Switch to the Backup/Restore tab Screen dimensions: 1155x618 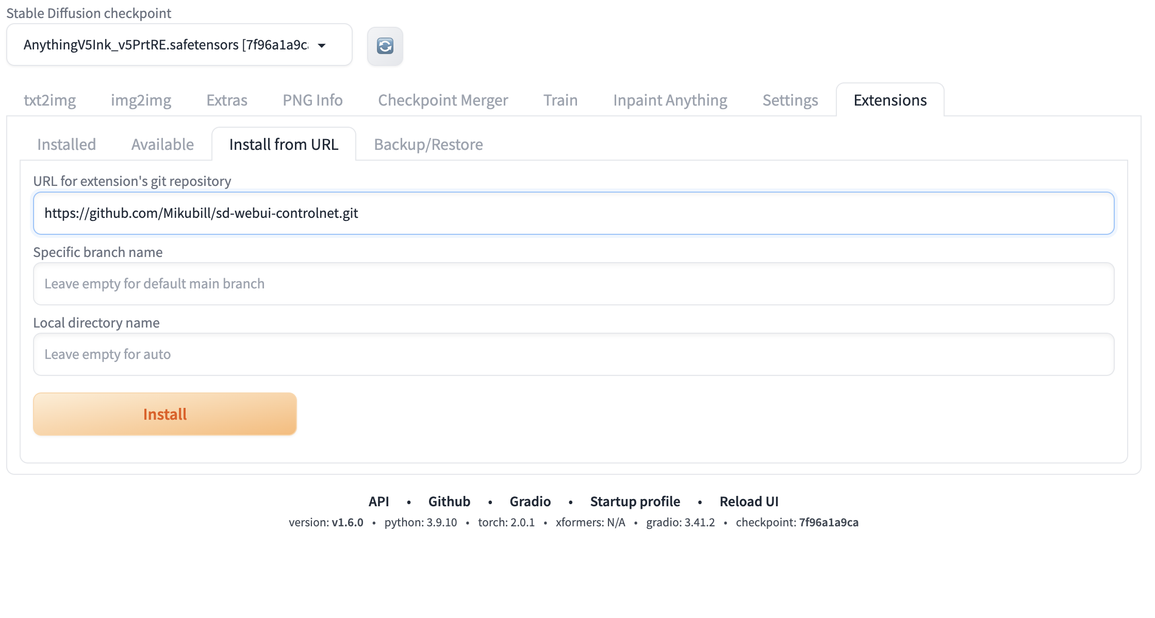pyautogui.click(x=428, y=144)
